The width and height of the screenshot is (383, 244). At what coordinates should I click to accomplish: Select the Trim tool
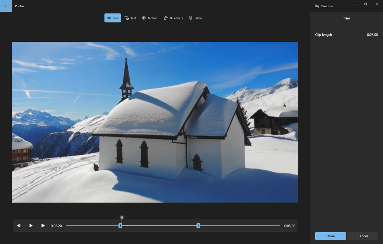tap(113, 18)
